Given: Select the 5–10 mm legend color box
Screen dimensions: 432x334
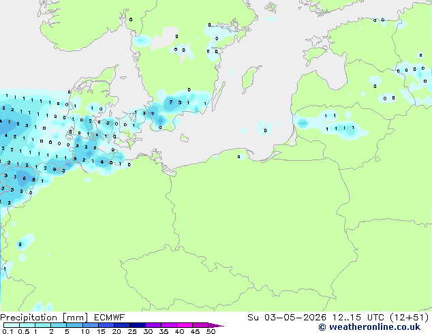Looking at the screenshot, I should [x=74, y=325].
